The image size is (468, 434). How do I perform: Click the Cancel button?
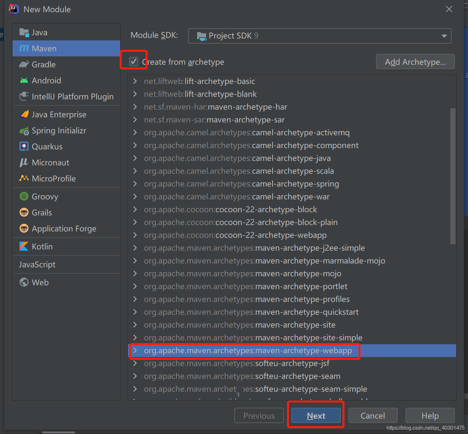(373, 415)
